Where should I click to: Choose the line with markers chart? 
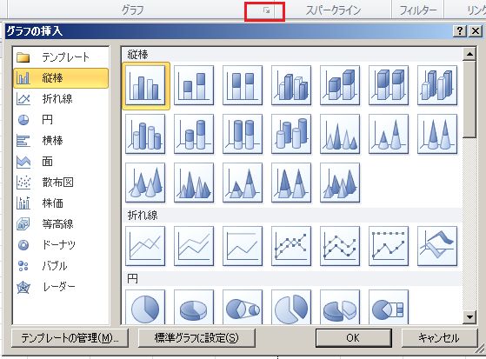click(x=291, y=246)
